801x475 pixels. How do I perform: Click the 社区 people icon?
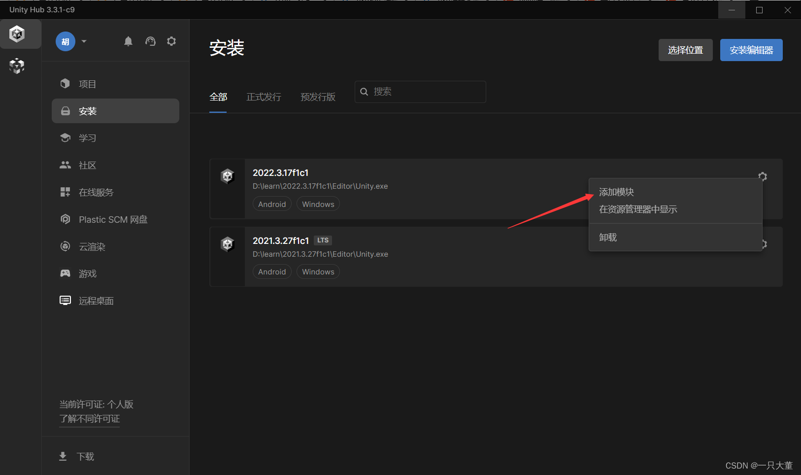[65, 165]
